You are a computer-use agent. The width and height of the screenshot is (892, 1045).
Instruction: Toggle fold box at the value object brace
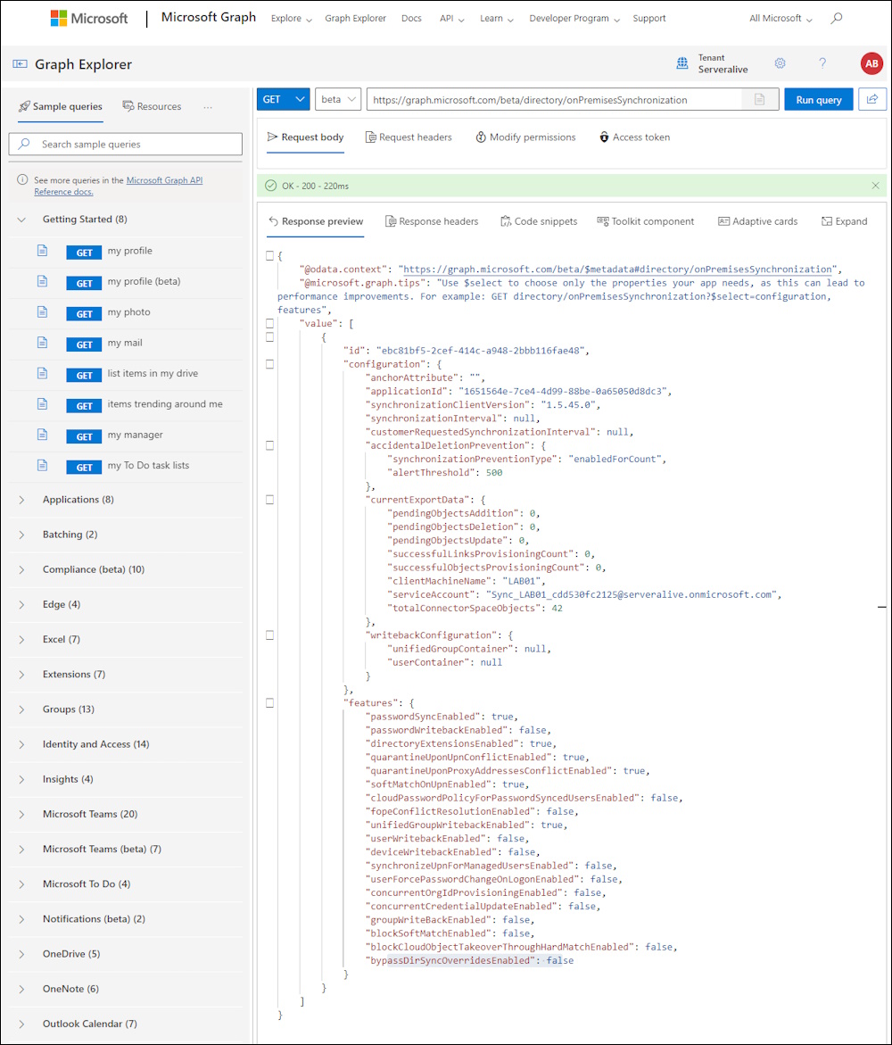pyautogui.click(x=269, y=337)
